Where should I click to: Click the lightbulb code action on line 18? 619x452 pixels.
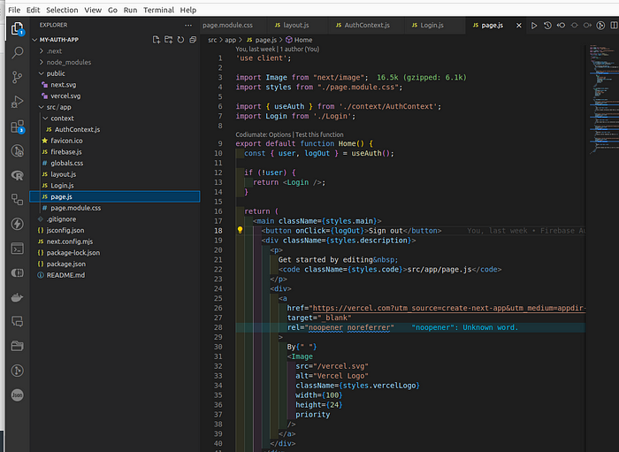[240, 230]
